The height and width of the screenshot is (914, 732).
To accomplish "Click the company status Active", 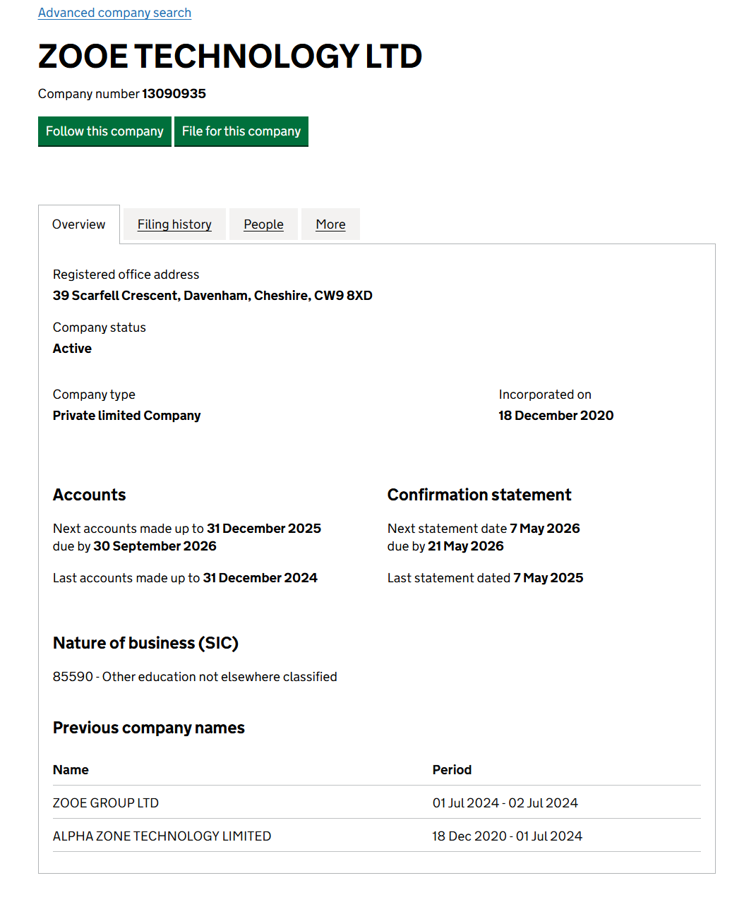I will click(72, 349).
